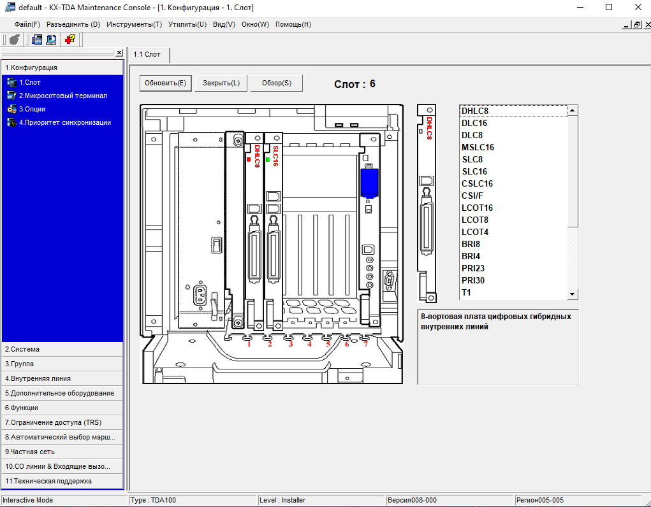Viewport: 651px width, 507px height.
Task: Open the Вид(V) menu
Action: (224, 24)
